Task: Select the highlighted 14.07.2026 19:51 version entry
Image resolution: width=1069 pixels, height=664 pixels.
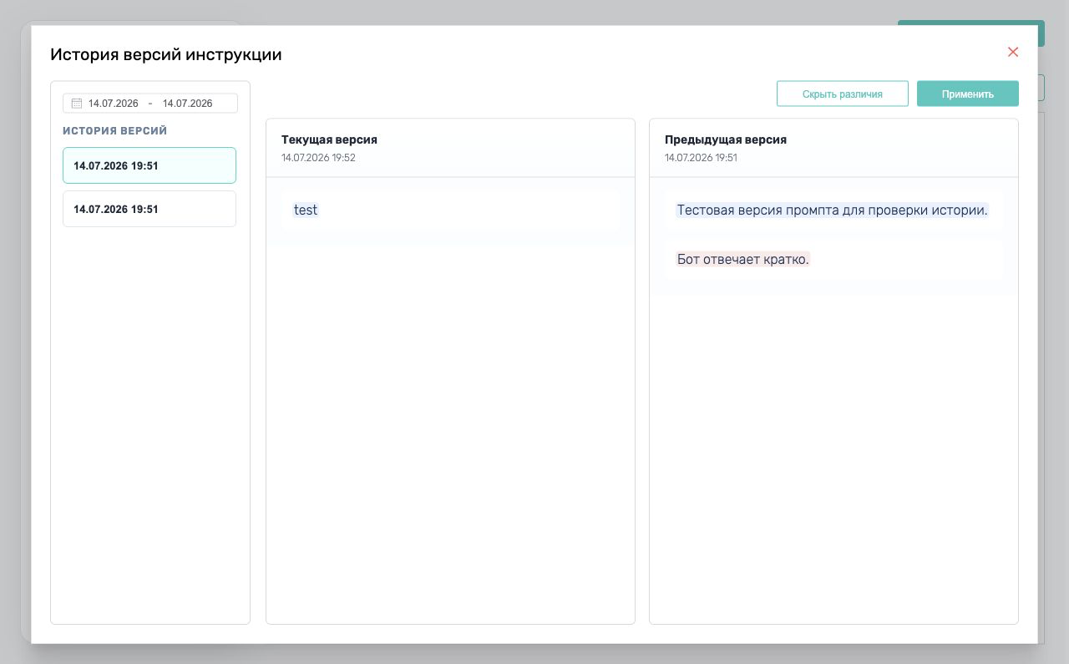Action: 149,165
